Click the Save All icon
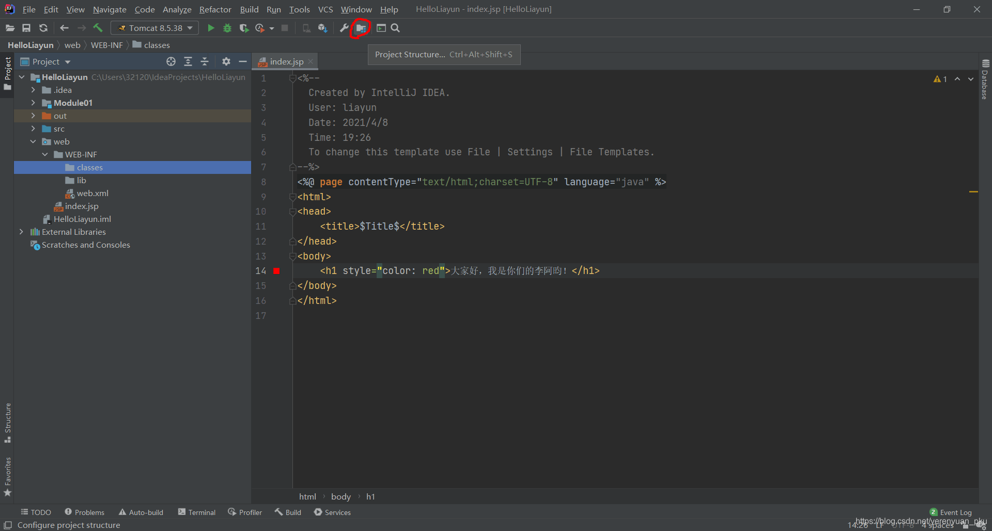The height and width of the screenshot is (531, 992). (26, 28)
